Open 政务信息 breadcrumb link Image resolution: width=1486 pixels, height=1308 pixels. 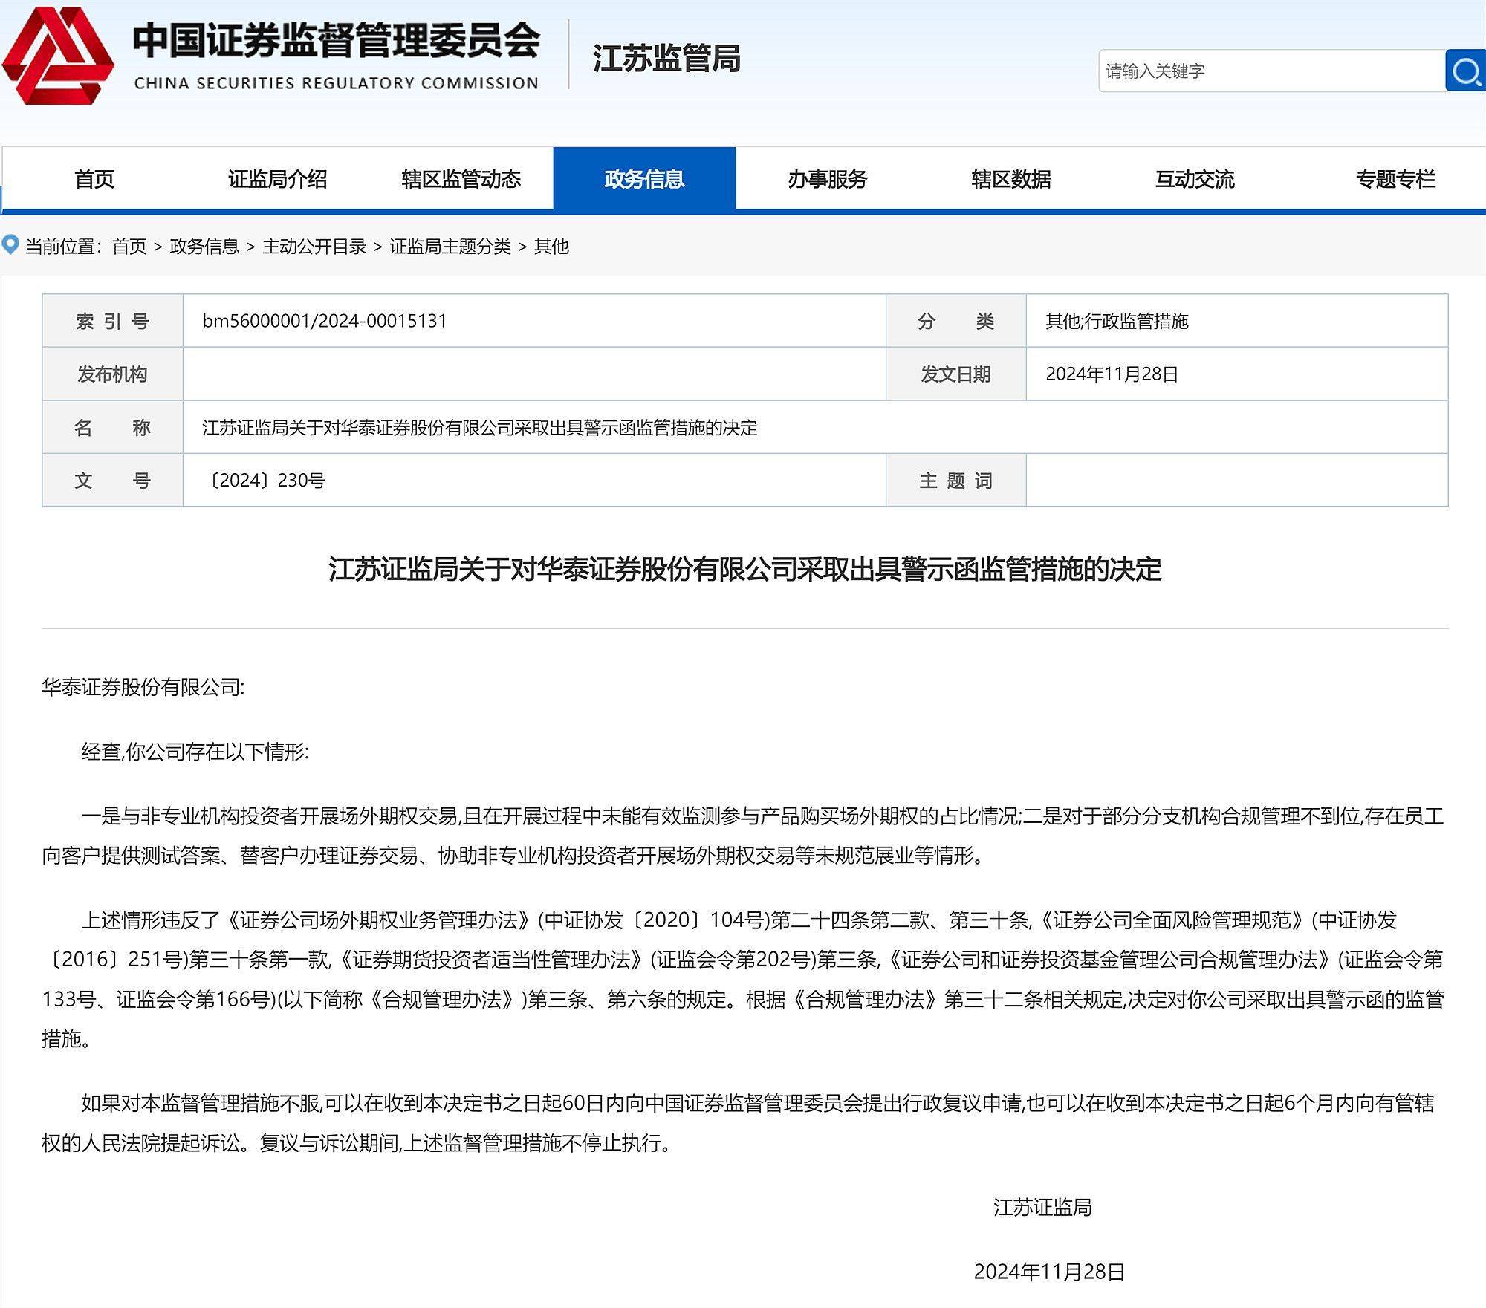click(207, 246)
